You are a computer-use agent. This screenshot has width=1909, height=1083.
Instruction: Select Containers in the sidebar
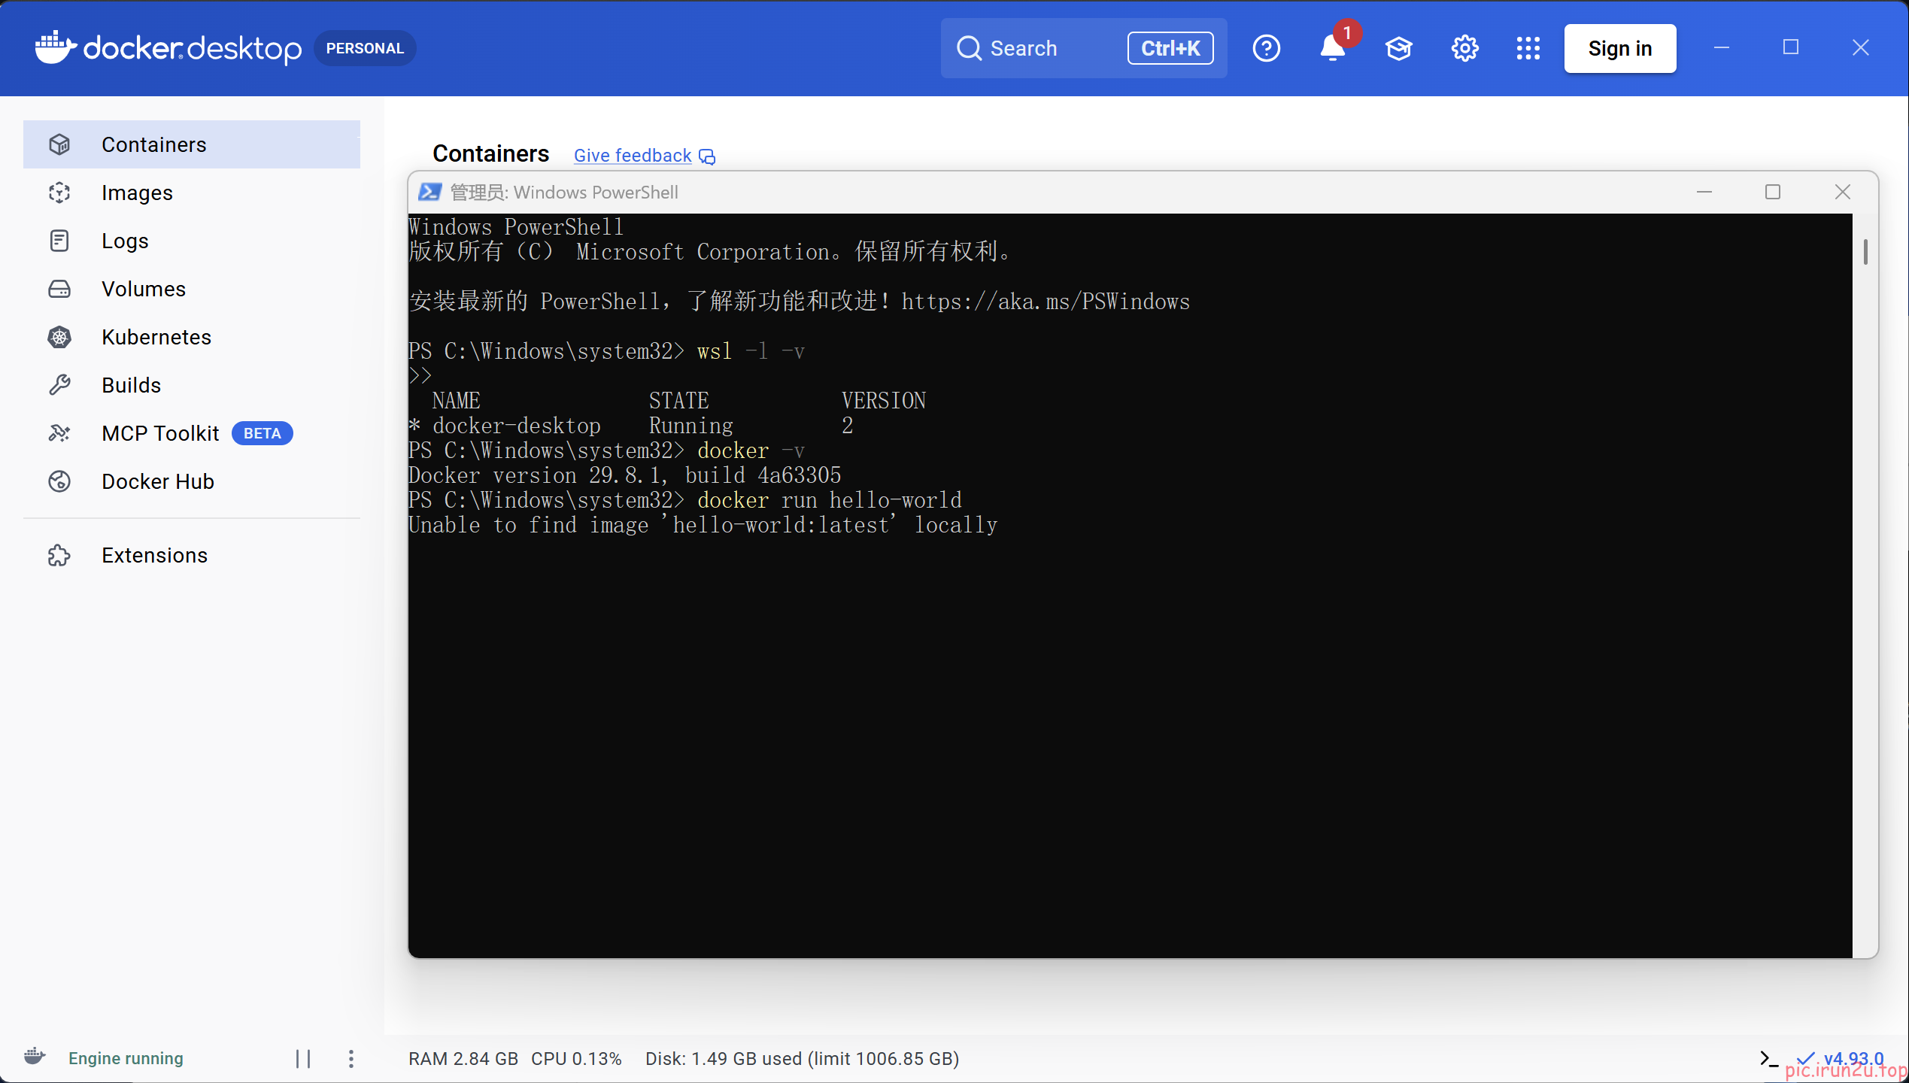192,144
